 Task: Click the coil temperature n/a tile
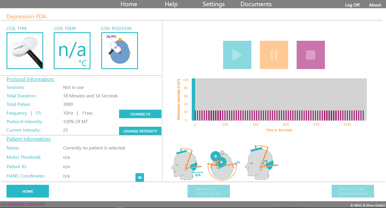72,51
